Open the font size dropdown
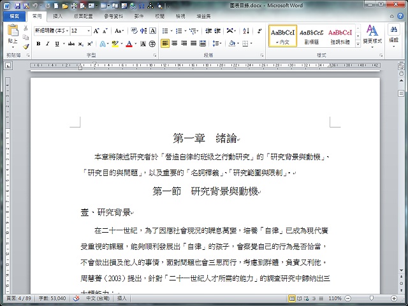This screenshot has height=306, width=408. click(89, 31)
